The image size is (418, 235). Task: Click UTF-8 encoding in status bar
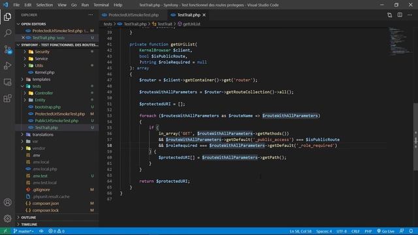[x=341, y=231]
